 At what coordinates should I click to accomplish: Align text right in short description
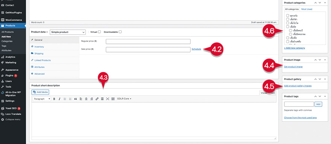click(91, 99)
